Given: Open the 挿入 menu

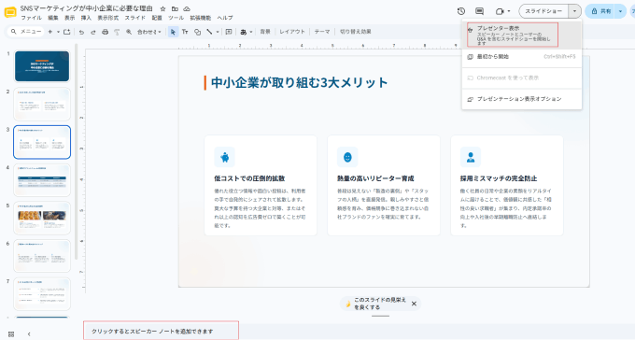Looking at the screenshot, I should click(86, 18).
